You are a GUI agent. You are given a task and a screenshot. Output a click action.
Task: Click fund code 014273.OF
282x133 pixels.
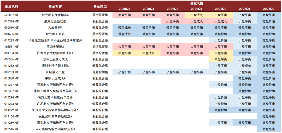tap(11, 104)
